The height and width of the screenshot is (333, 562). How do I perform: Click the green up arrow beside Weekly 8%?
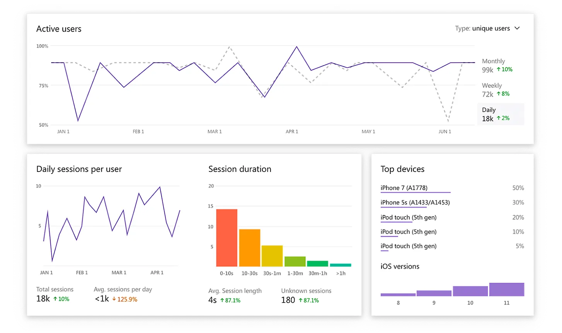point(499,94)
